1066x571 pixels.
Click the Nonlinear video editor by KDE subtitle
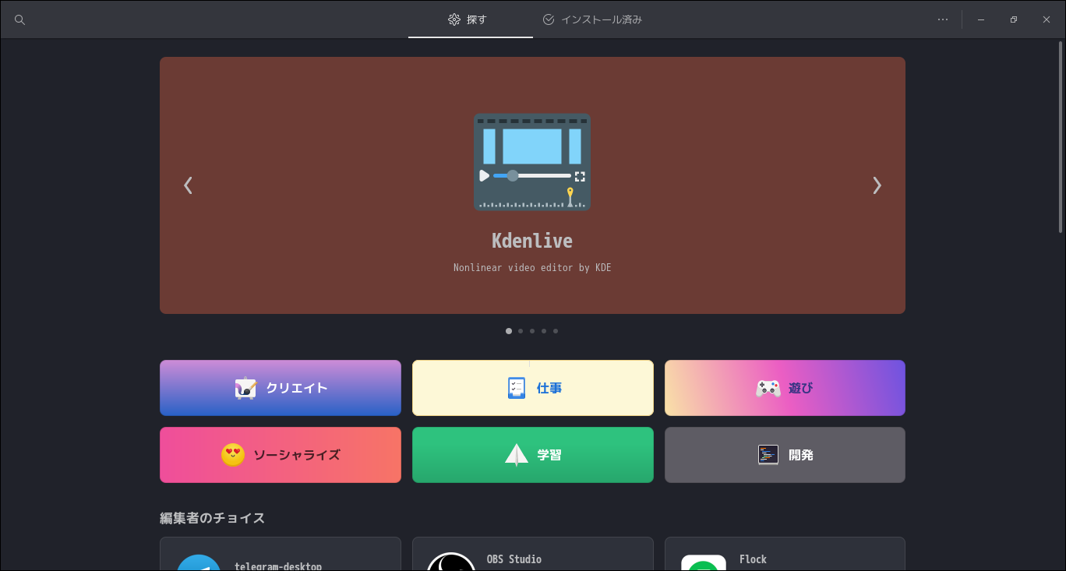(532, 268)
